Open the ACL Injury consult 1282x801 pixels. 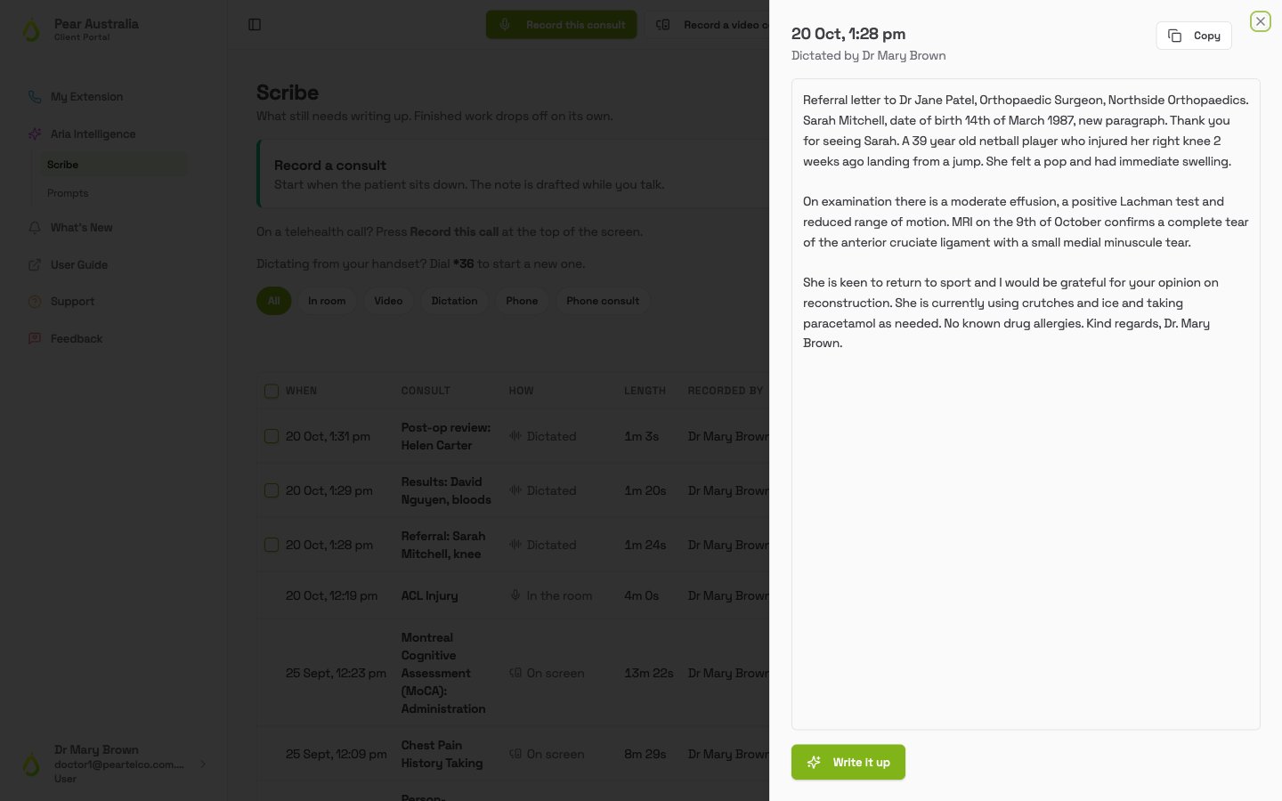click(x=429, y=595)
